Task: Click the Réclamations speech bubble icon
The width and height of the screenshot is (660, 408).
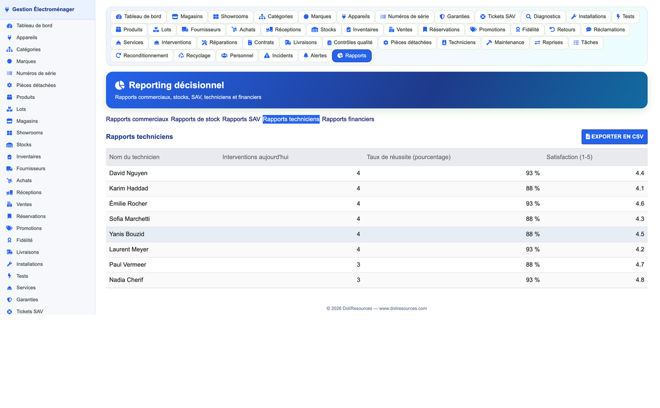Action: click(588, 30)
